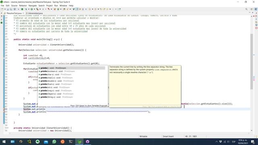Image resolution: width=258 pixels, height=145 pixels.
Task: Click the Debug bug toolbar icon
Action: point(26,9)
